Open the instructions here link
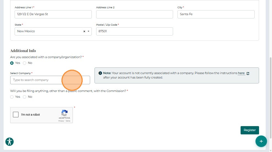 (241, 73)
